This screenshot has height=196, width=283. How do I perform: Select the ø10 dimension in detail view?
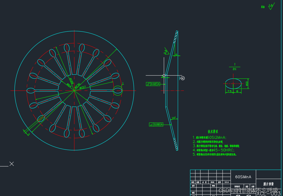(x=247, y=84)
